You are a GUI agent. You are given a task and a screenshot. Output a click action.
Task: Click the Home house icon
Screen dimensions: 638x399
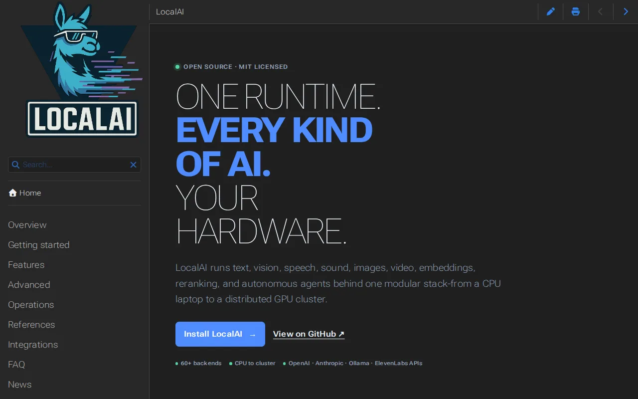tap(12, 193)
